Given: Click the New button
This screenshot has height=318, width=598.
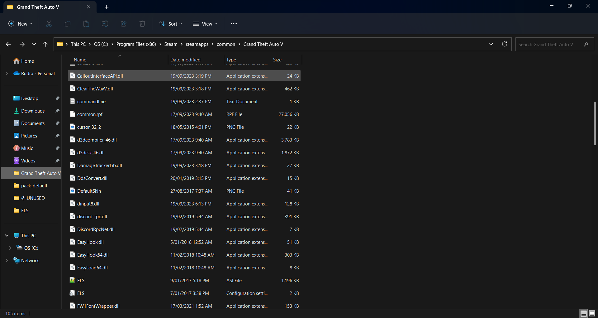Looking at the screenshot, I should click(x=20, y=24).
